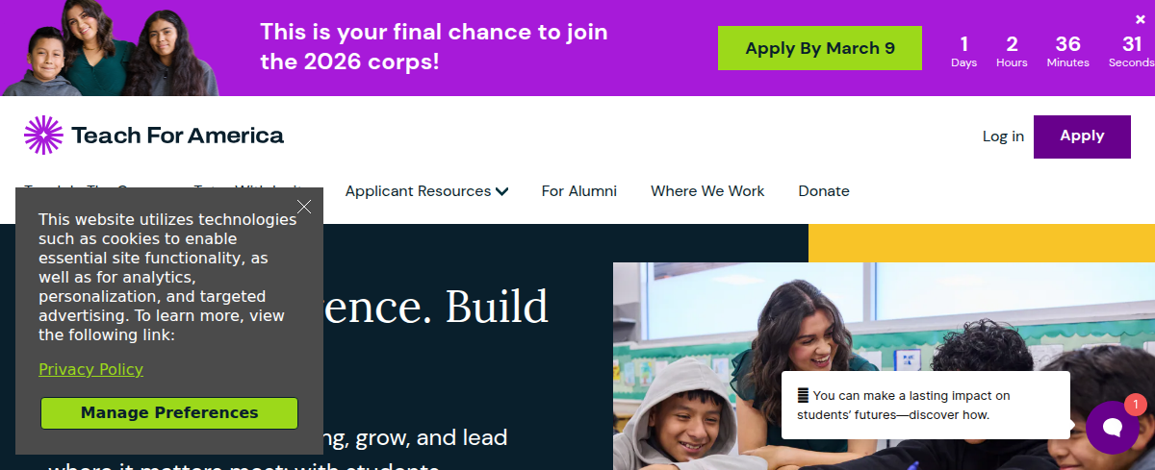Screen dimensions: 1155x470
Task: Go to the For Alumni menu item
Action: tap(578, 191)
